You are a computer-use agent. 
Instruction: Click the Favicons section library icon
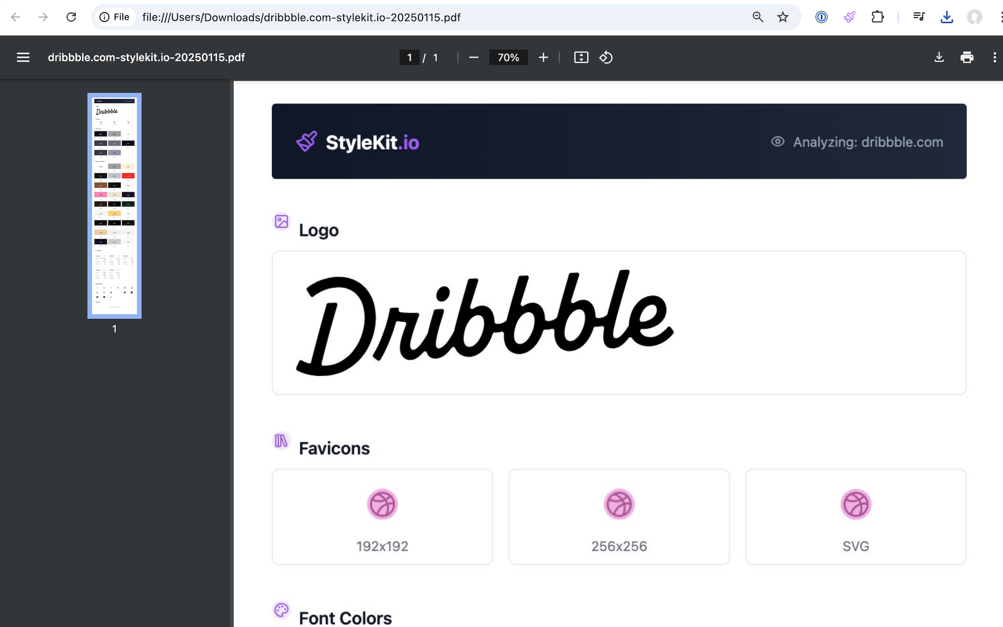281,440
